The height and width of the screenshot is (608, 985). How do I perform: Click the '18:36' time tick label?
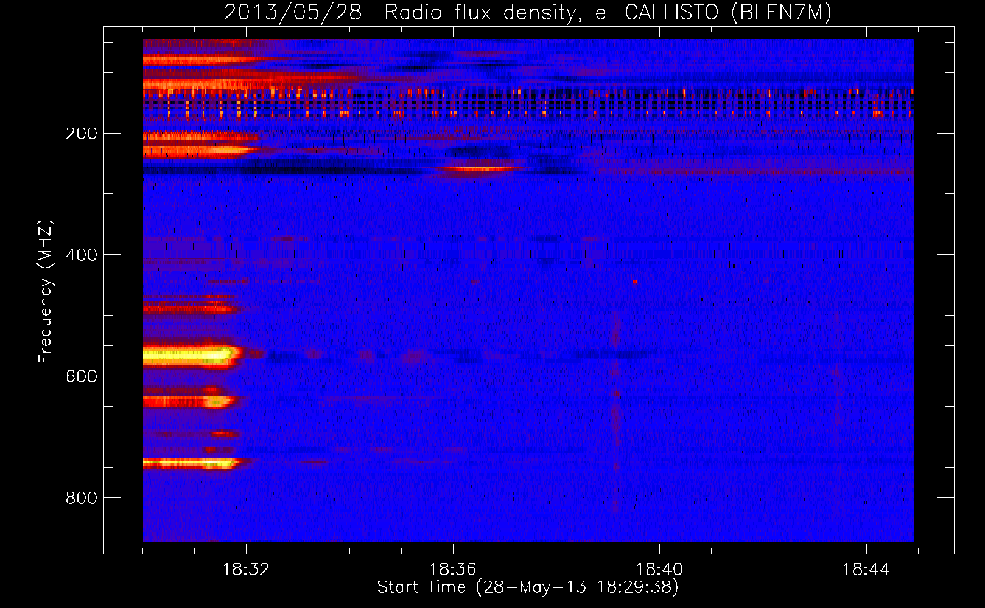[x=452, y=570]
